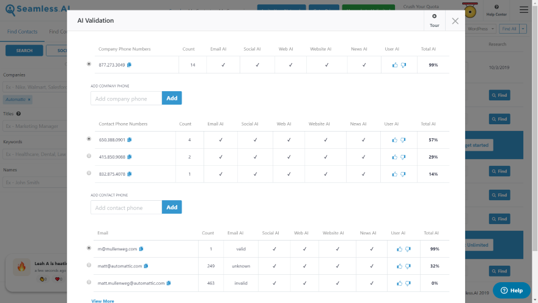The height and width of the screenshot is (303, 538).
Task: Click the Add contact phone field
Action: (x=127, y=208)
